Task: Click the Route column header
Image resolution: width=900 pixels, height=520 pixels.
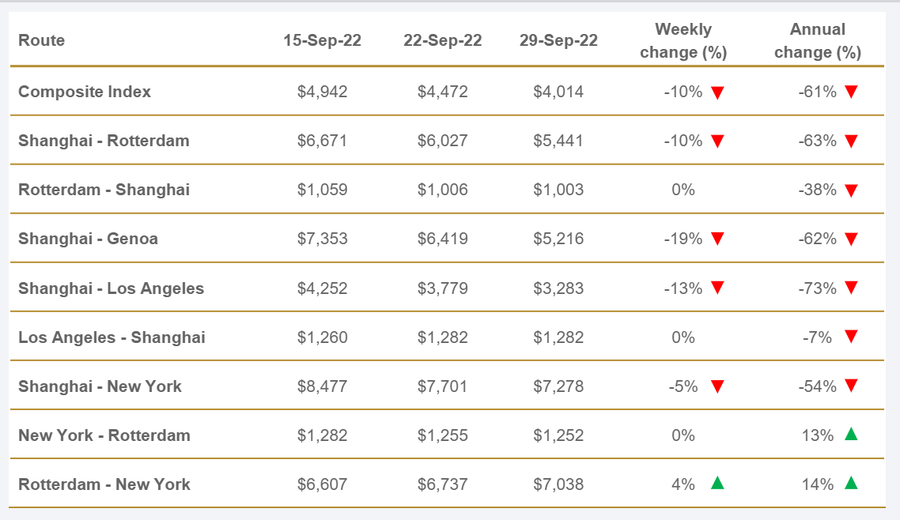Action: point(42,40)
